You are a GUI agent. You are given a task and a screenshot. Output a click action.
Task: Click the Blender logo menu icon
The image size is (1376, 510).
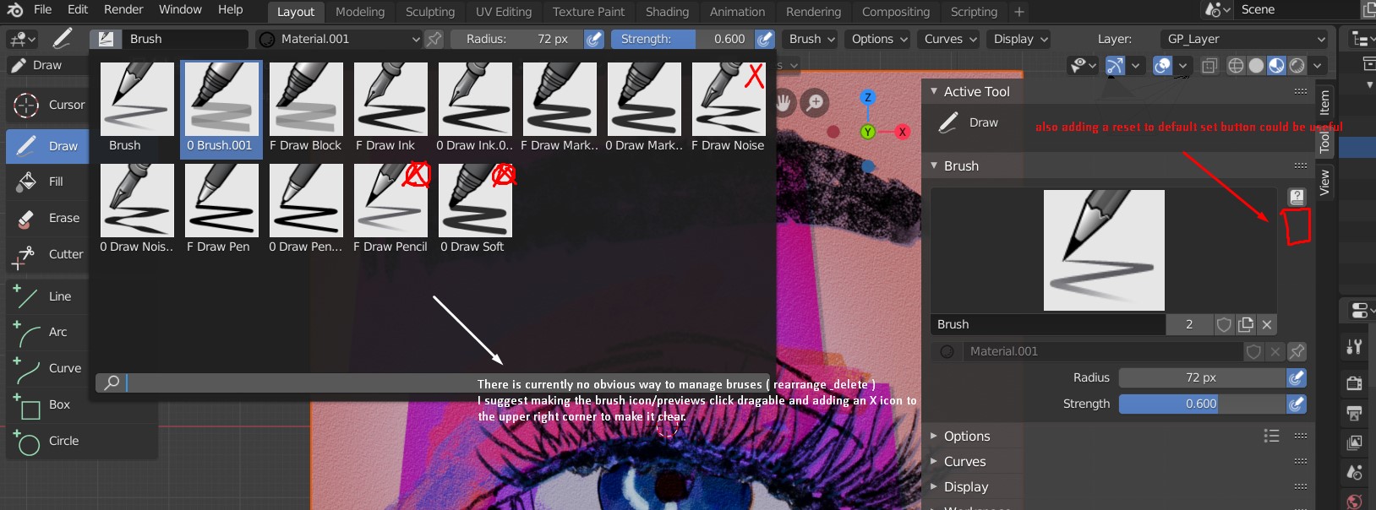[x=14, y=10]
